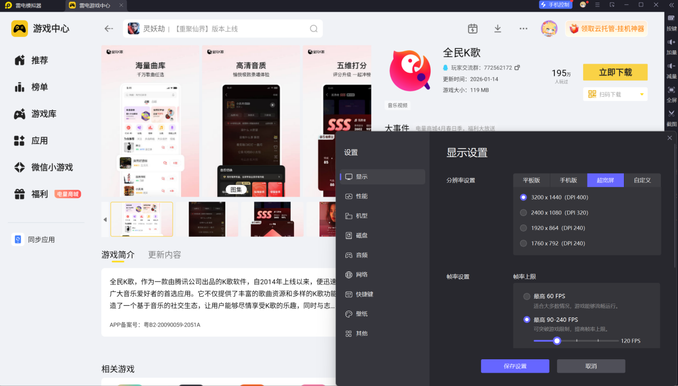Click the 同步应用 sync icon
Screen dimensions: 678x386
(x=18, y=240)
